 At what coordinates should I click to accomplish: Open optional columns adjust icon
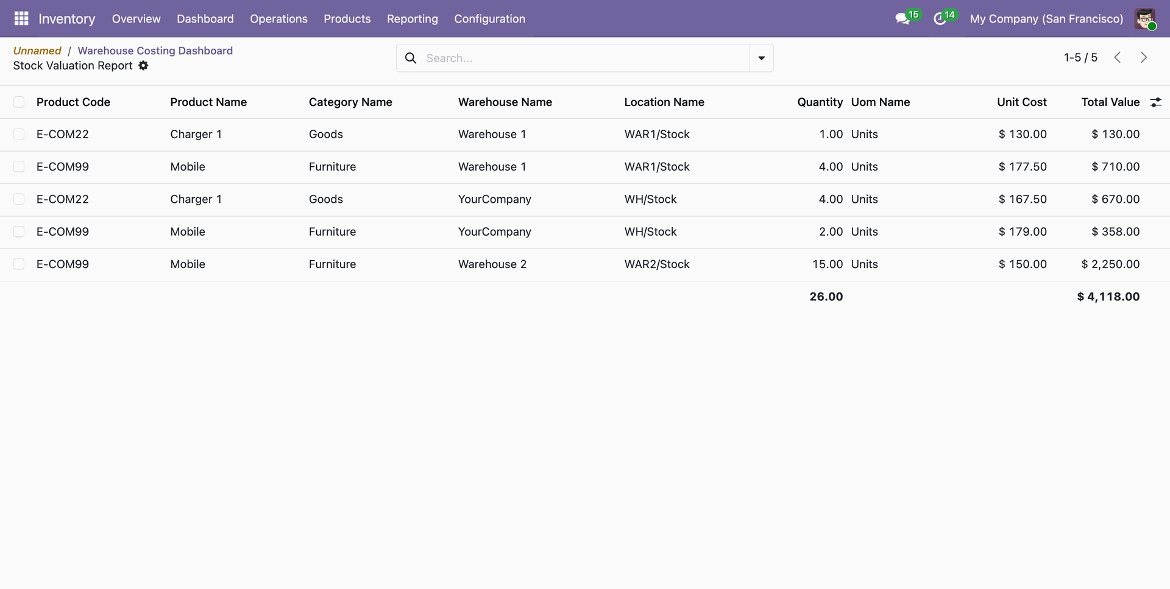tap(1155, 102)
